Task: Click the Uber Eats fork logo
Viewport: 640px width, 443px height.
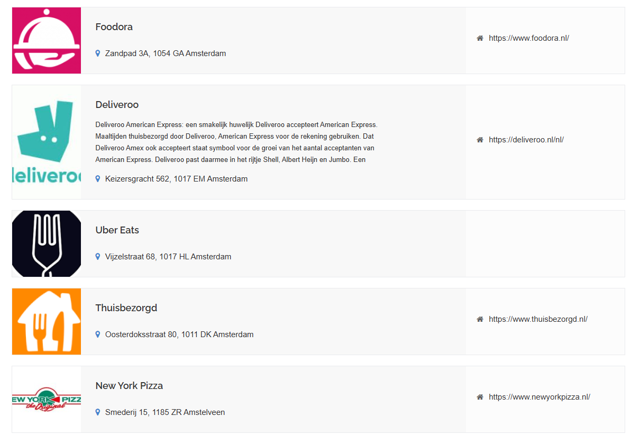Action: (47, 243)
